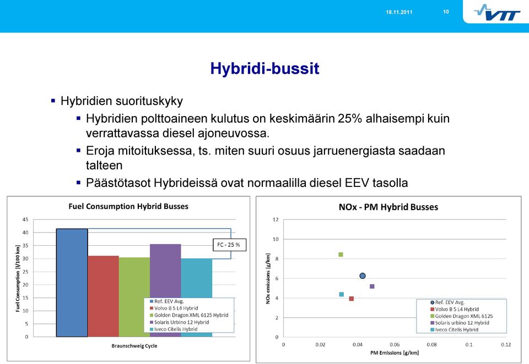The image size is (529, 364).
Task: Click the 0.12 tick on PM axis
Action: (506, 344)
